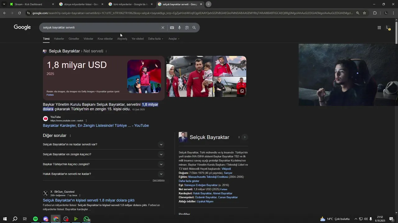Click the magnifier search submit icon

coord(194,28)
